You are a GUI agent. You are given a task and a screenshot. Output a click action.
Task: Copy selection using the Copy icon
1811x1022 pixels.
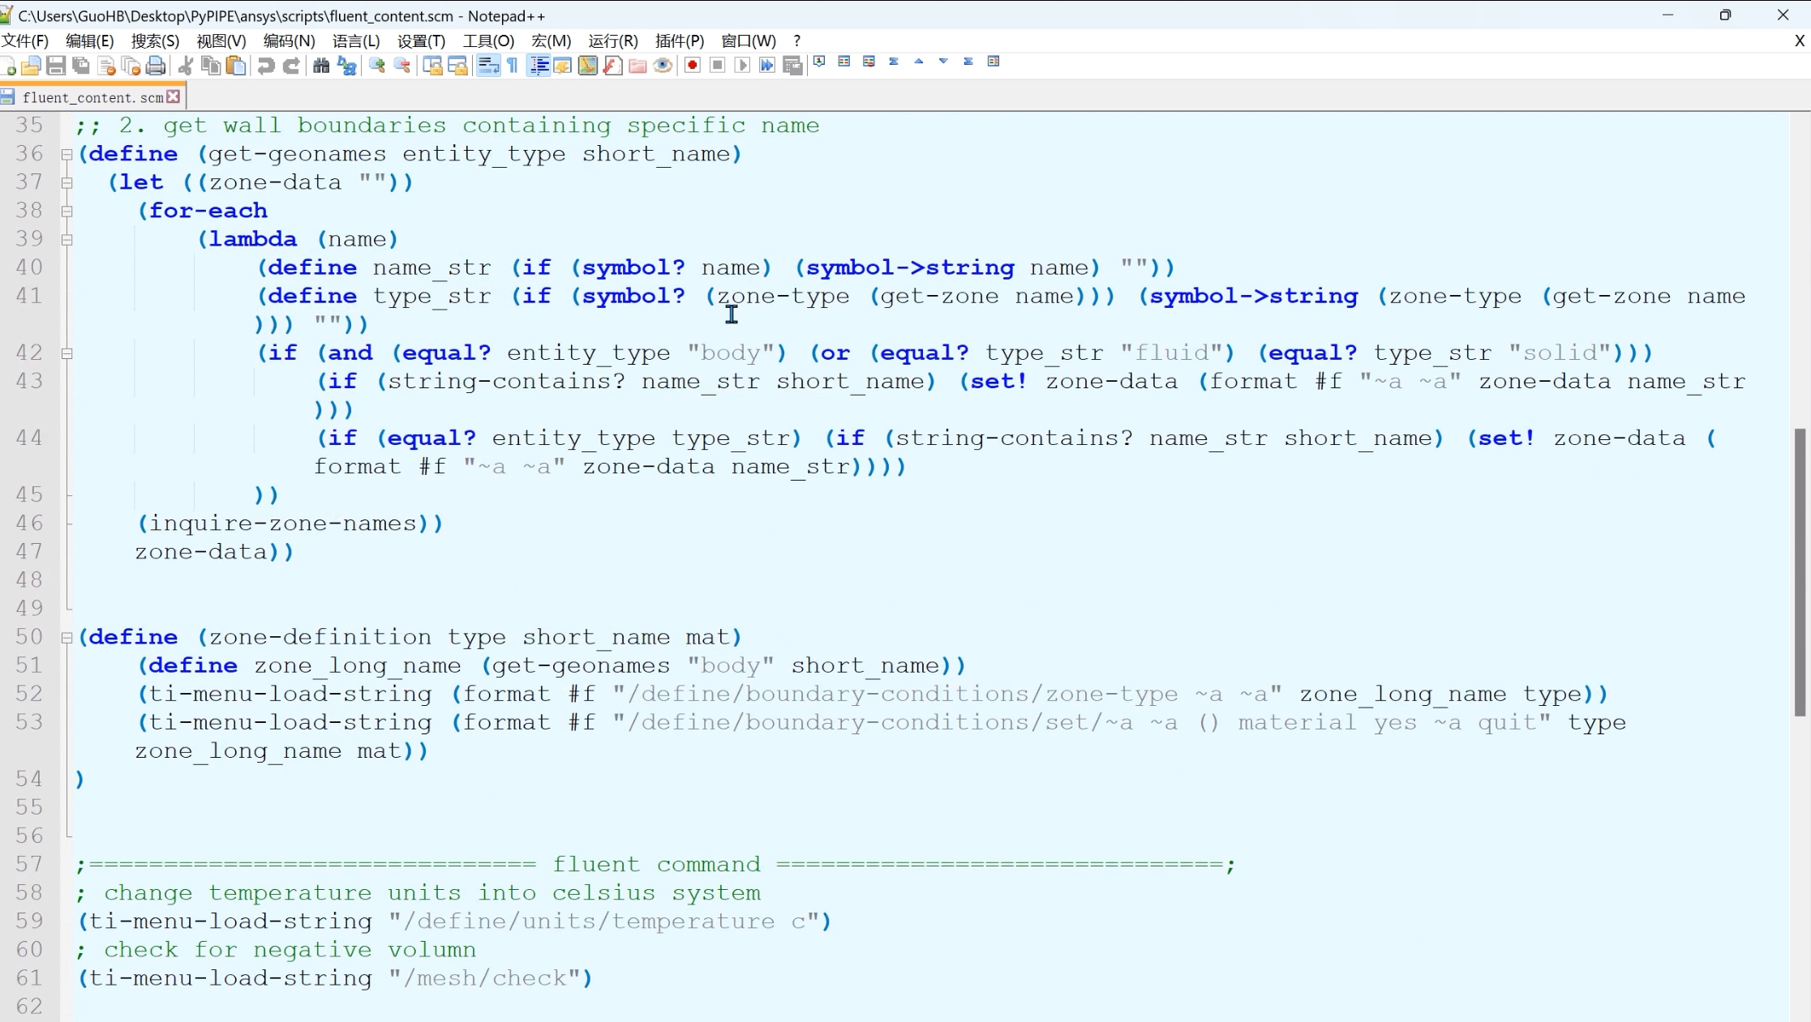coord(211,66)
